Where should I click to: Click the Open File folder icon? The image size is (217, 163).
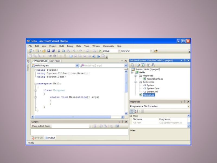click(x=44, y=51)
